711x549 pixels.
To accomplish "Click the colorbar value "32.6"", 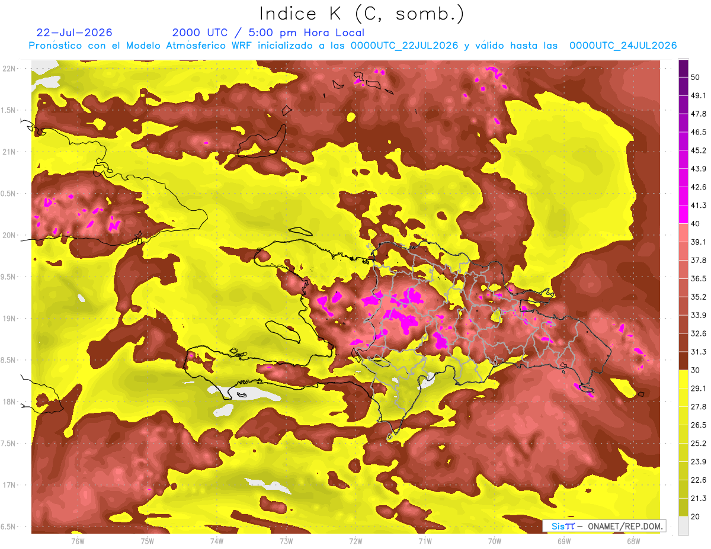I will point(699,333).
